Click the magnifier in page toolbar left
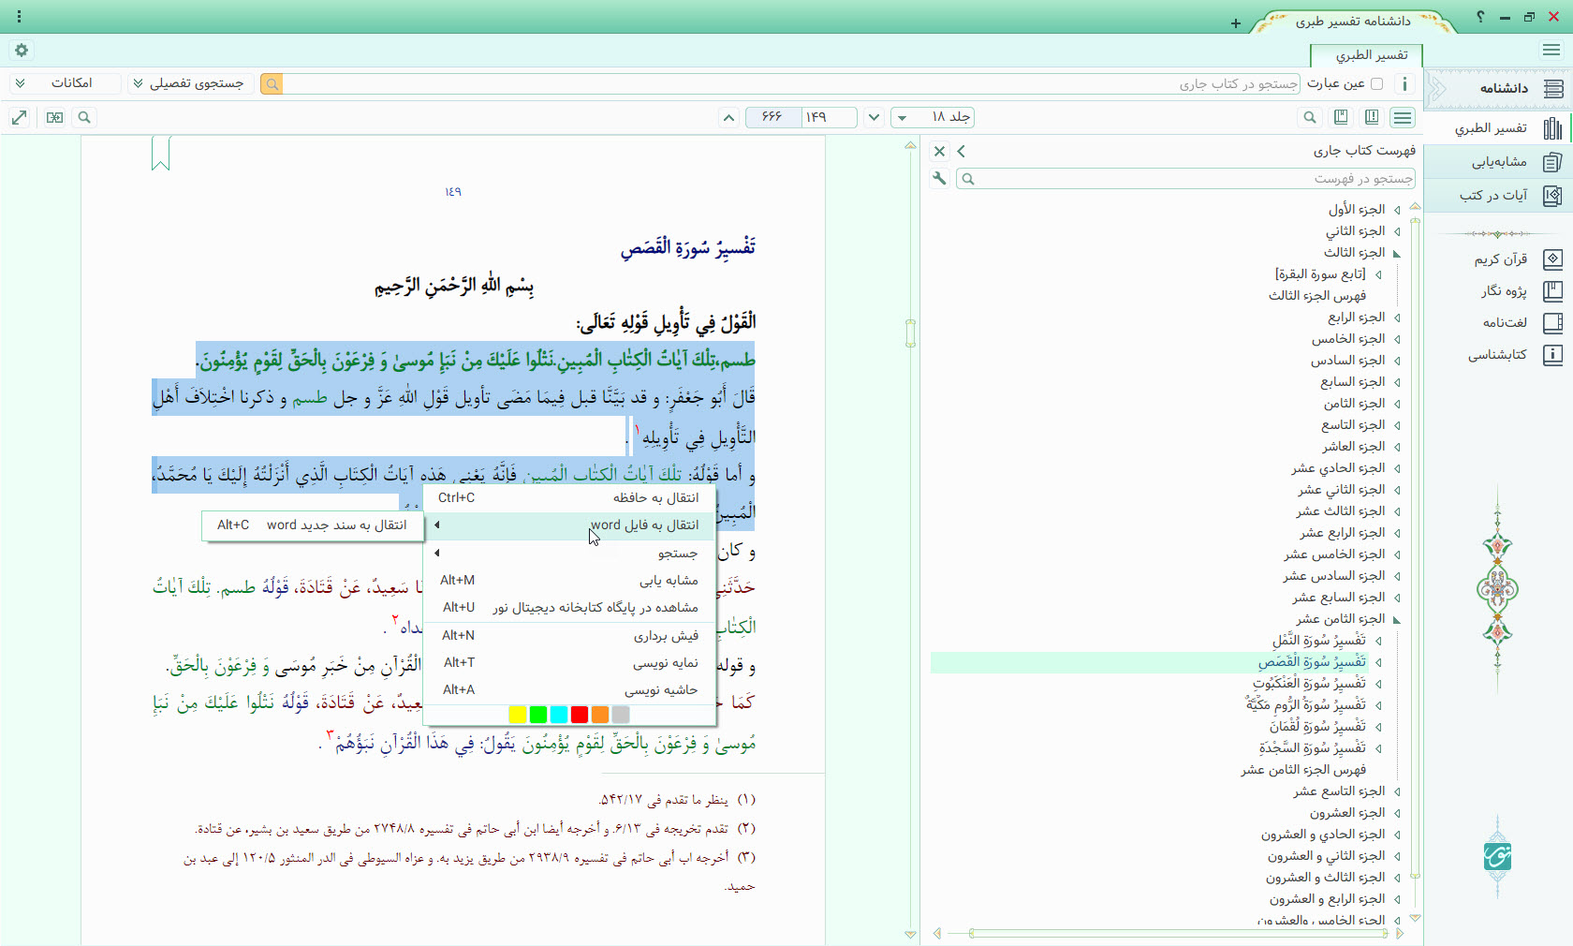This screenshot has height=946, width=1573. (84, 117)
